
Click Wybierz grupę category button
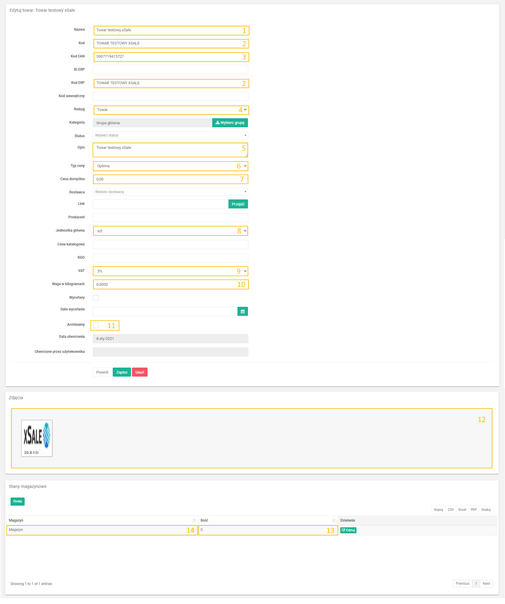(230, 123)
